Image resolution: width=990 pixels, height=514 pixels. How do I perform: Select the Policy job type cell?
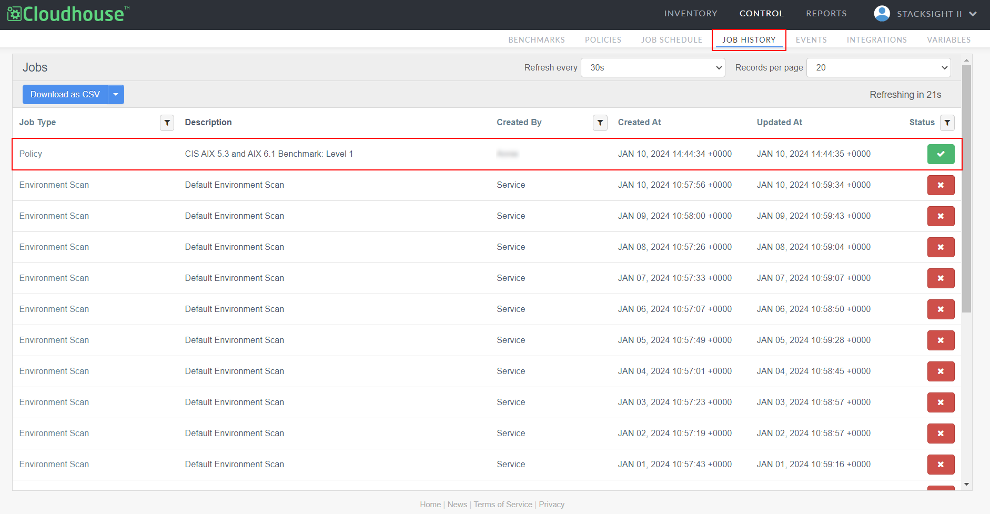[31, 154]
